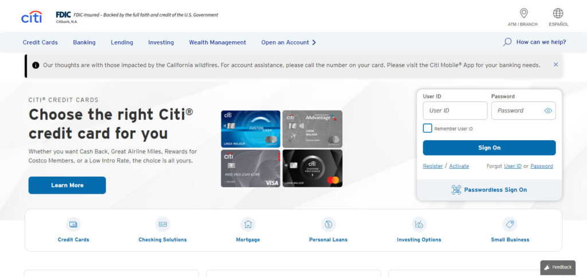Viewport: 587px width, 277px height.
Task: Open the Mortgage house icon
Action: (x=248, y=224)
